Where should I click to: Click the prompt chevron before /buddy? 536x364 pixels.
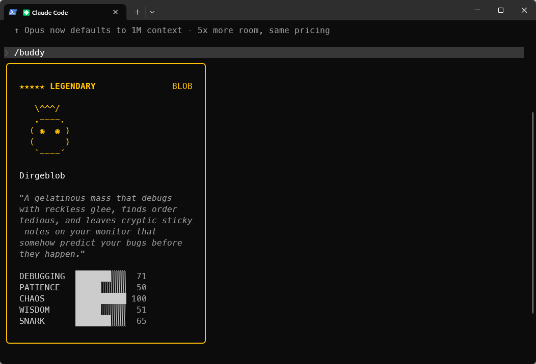tap(7, 53)
